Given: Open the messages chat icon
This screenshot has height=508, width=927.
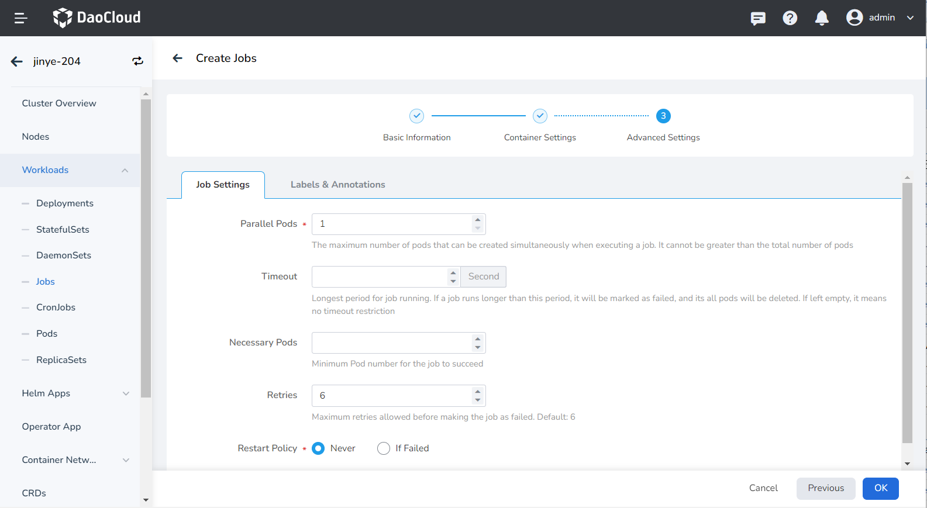Looking at the screenshot, I should pyautogui.click(x=758, y=18).
